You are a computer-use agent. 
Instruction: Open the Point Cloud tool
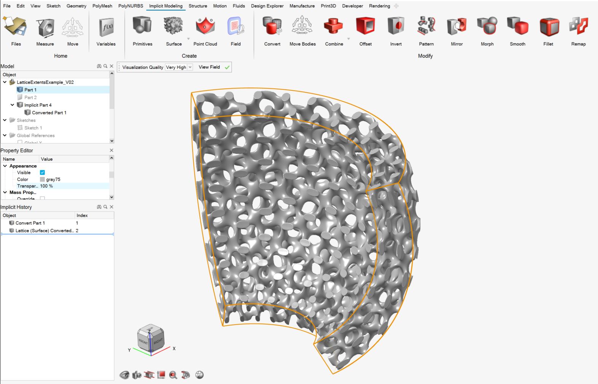click(205, 26)
